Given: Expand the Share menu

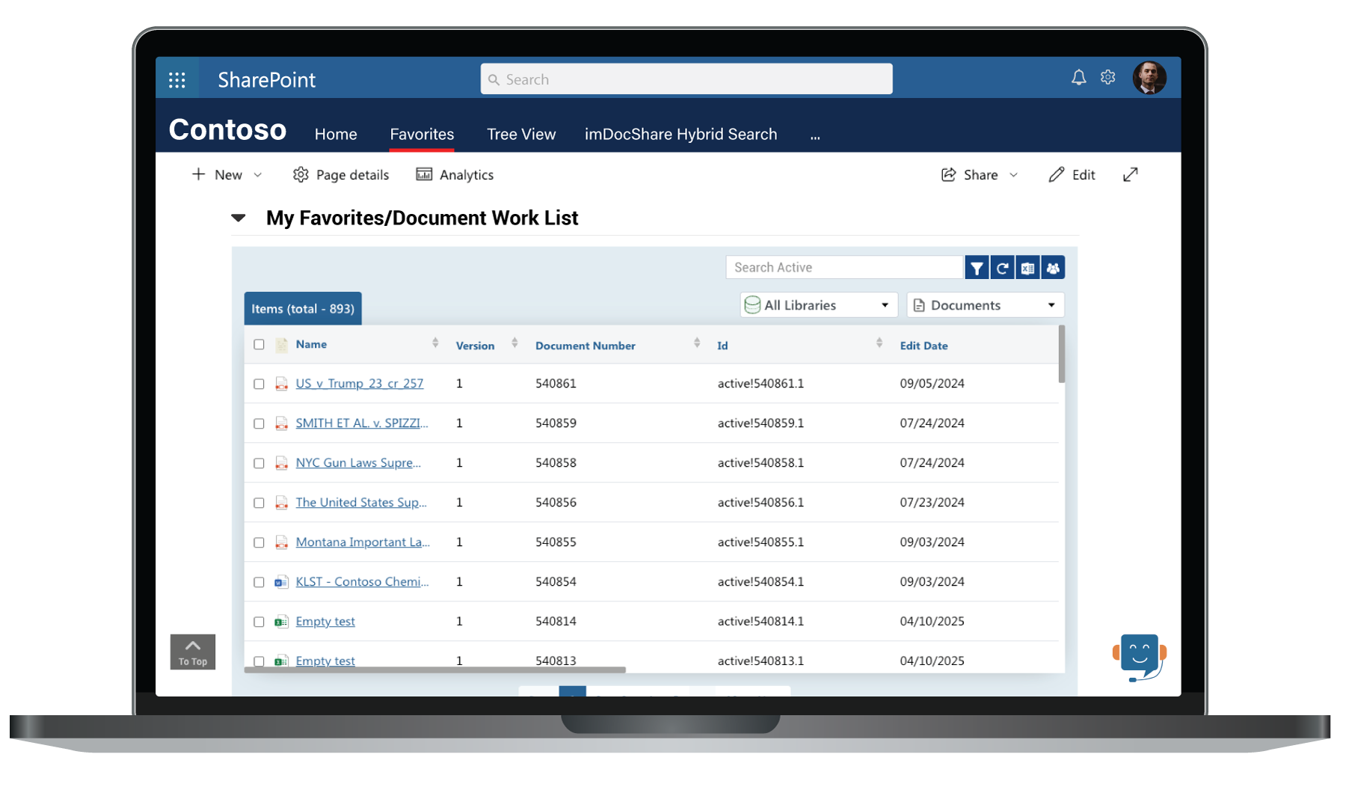Looking at the screenshot, I should [x=980, y=174].
